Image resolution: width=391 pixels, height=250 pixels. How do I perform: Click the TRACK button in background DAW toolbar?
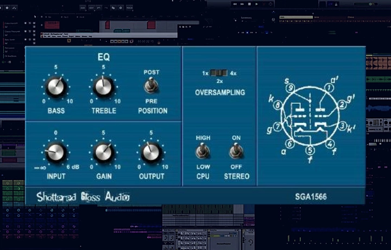[x=129, y=8]
